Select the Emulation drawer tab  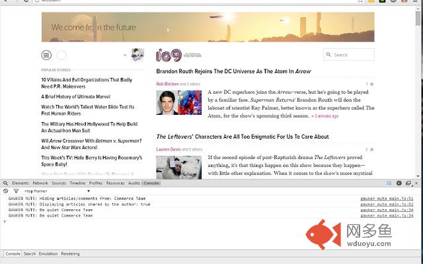(x=48, y=253)
